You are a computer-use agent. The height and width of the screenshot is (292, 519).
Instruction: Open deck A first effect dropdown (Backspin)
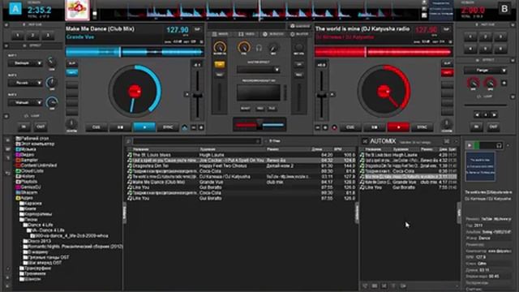(x=25, y=63)
